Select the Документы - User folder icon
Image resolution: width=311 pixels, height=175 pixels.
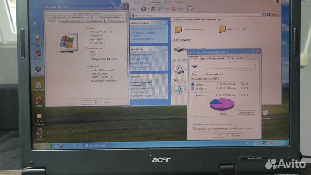pyautogui.click(x=222, y=29)
